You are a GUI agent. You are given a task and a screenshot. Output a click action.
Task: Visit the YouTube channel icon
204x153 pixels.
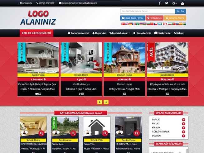coord(182,3)
